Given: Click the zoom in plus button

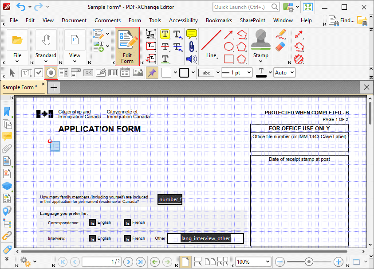Looking at the screenshot, I should (x=338, y=262).
